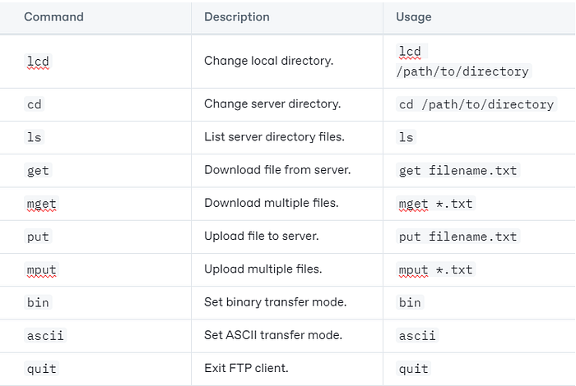Click the 'mget *.txt' usage example
The width and height of the screenshot is (576, 386).
[x=435, y=204]
